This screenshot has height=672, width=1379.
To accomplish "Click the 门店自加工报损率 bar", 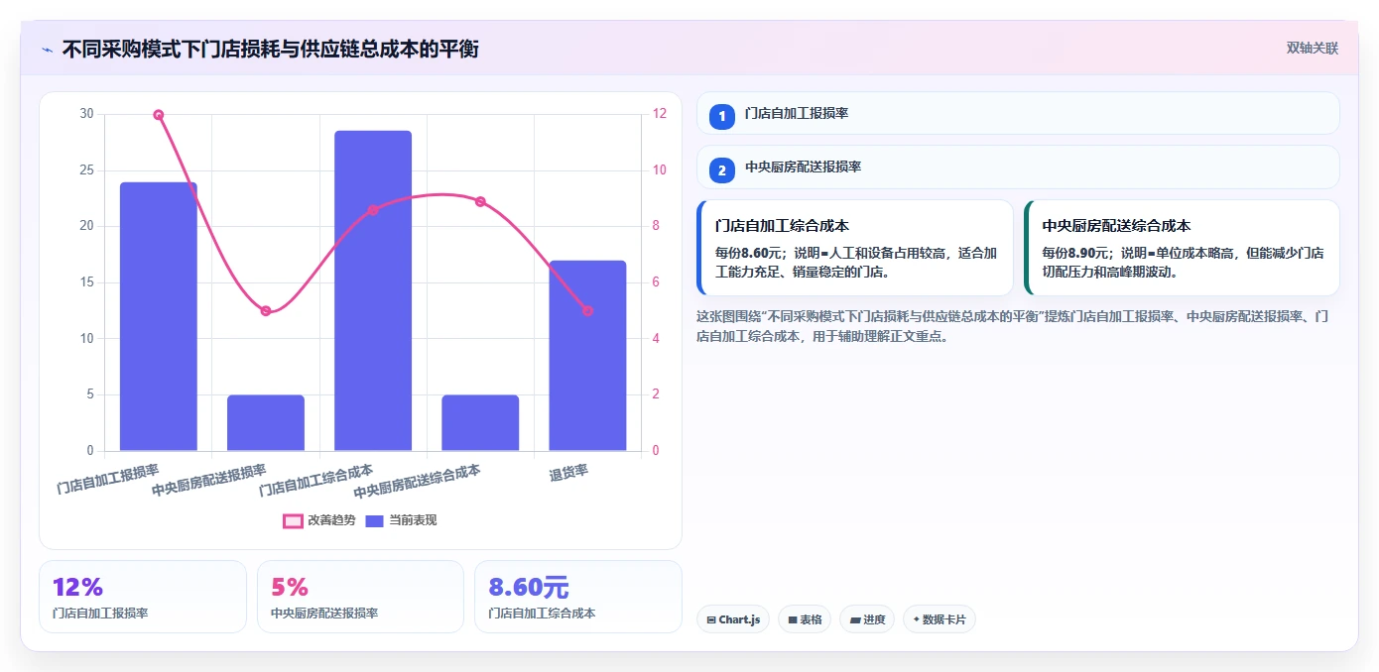I will click(x=159, y=316).
